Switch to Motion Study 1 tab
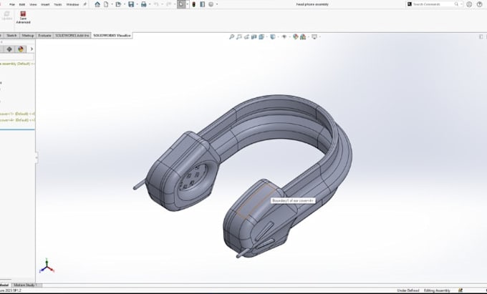The image size is (487, 294). pos(26,285)
